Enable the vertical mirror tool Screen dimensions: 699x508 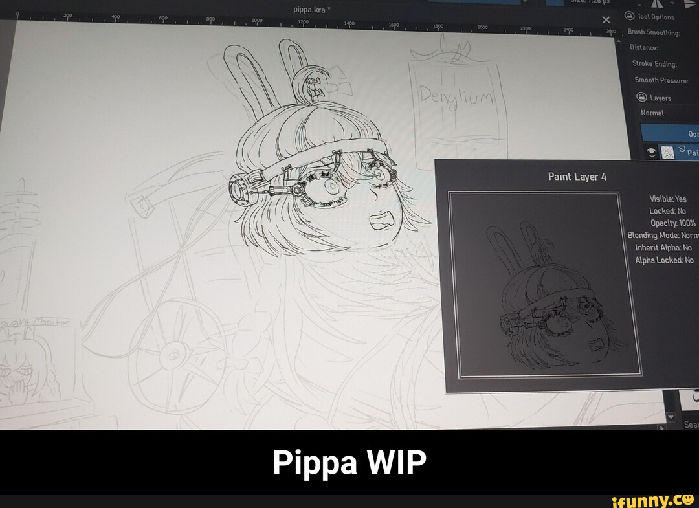[x=688, y=3]
